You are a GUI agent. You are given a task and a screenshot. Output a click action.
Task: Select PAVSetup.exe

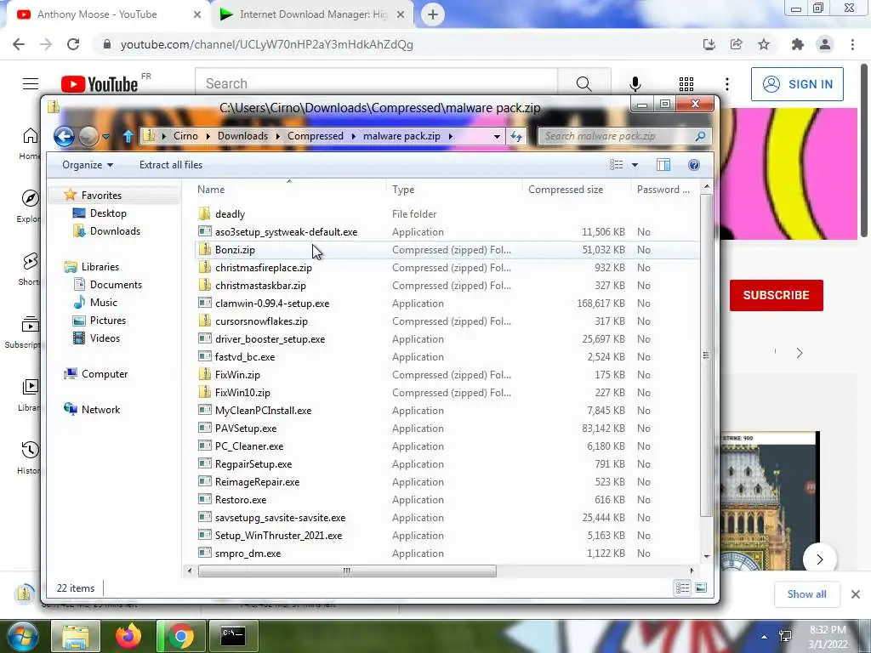(x=246, y=429)
